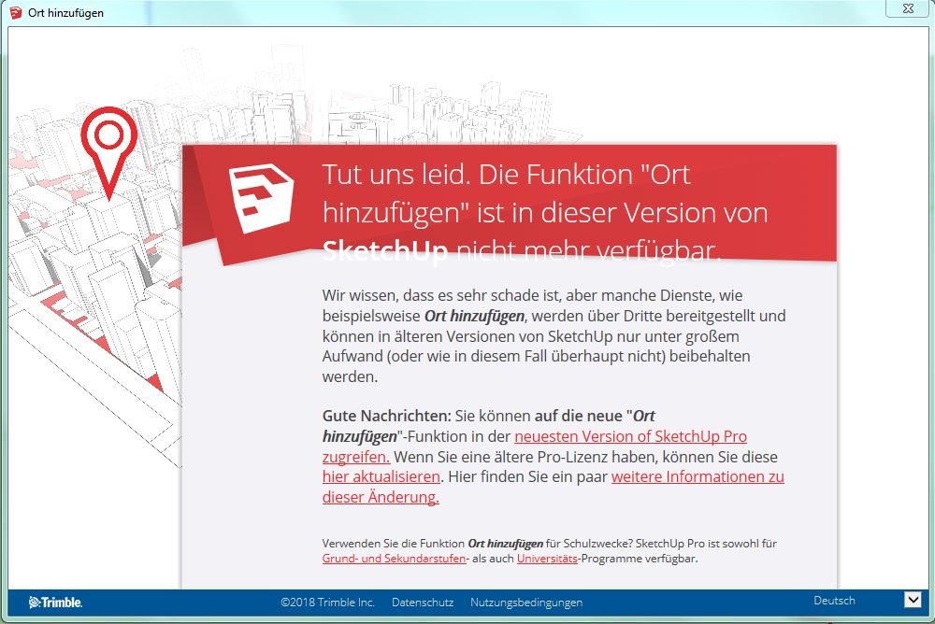
Task: Click the ©2018 Trimble Inc. footer text
Action: (327, 603)
